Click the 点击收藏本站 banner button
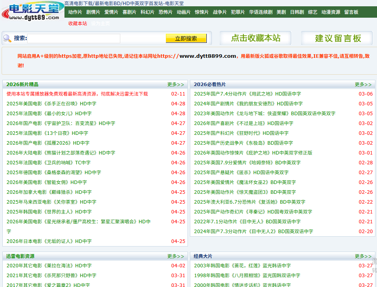Screen dimensions: 377x287 (256, 38)
